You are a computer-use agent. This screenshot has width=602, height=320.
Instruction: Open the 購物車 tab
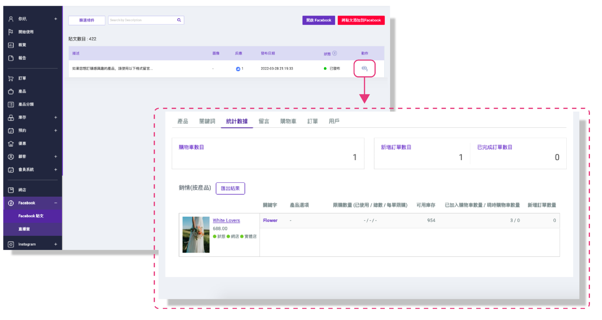(x=288, y=121)
